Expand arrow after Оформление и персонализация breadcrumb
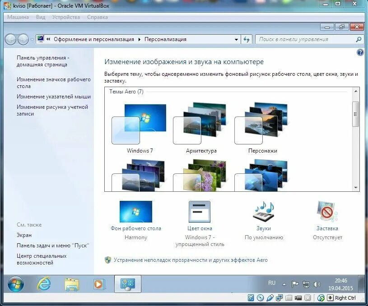368x306 pixels. (x=140, y=39)
